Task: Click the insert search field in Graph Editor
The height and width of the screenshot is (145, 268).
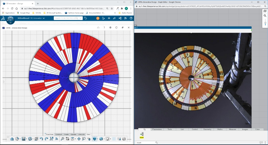Action: click(x=147, y=142)
